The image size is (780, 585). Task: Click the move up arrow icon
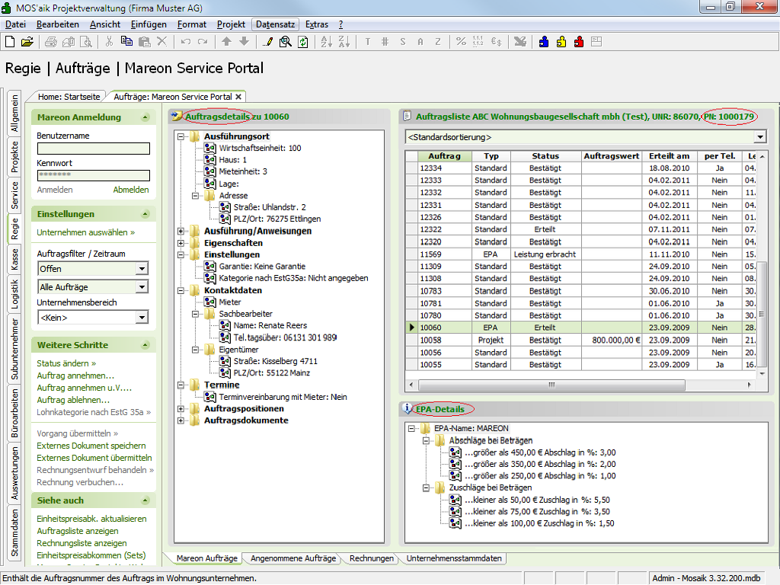[226, 42]
